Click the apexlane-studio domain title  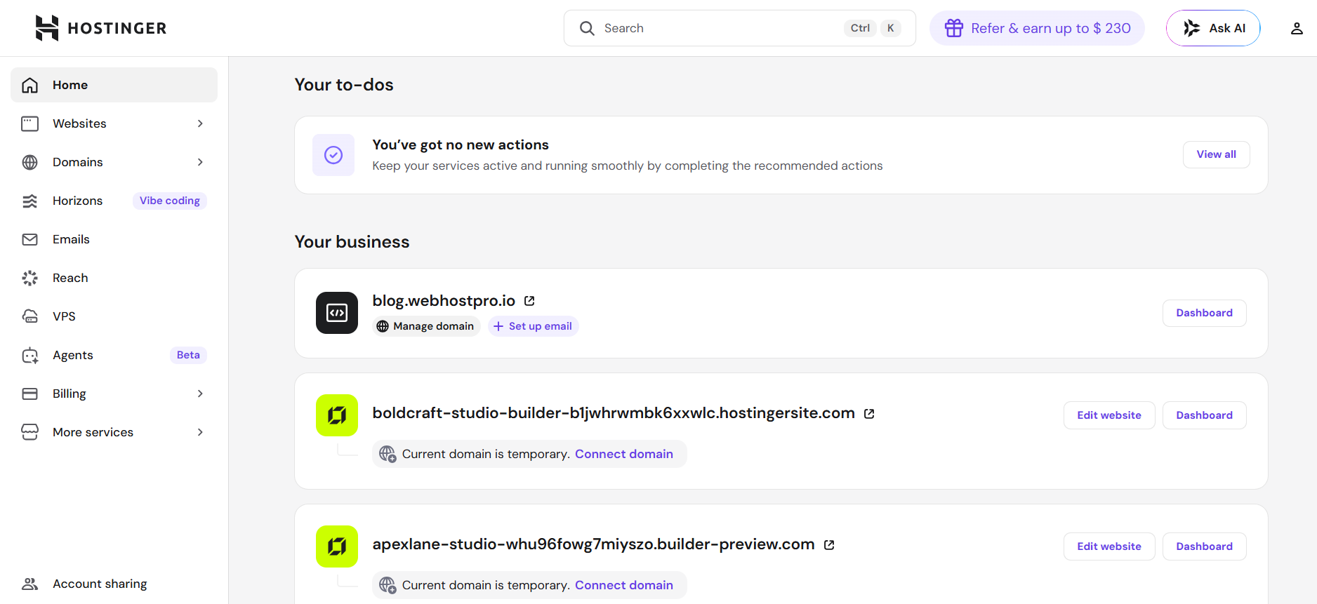(x=593, y=544)
